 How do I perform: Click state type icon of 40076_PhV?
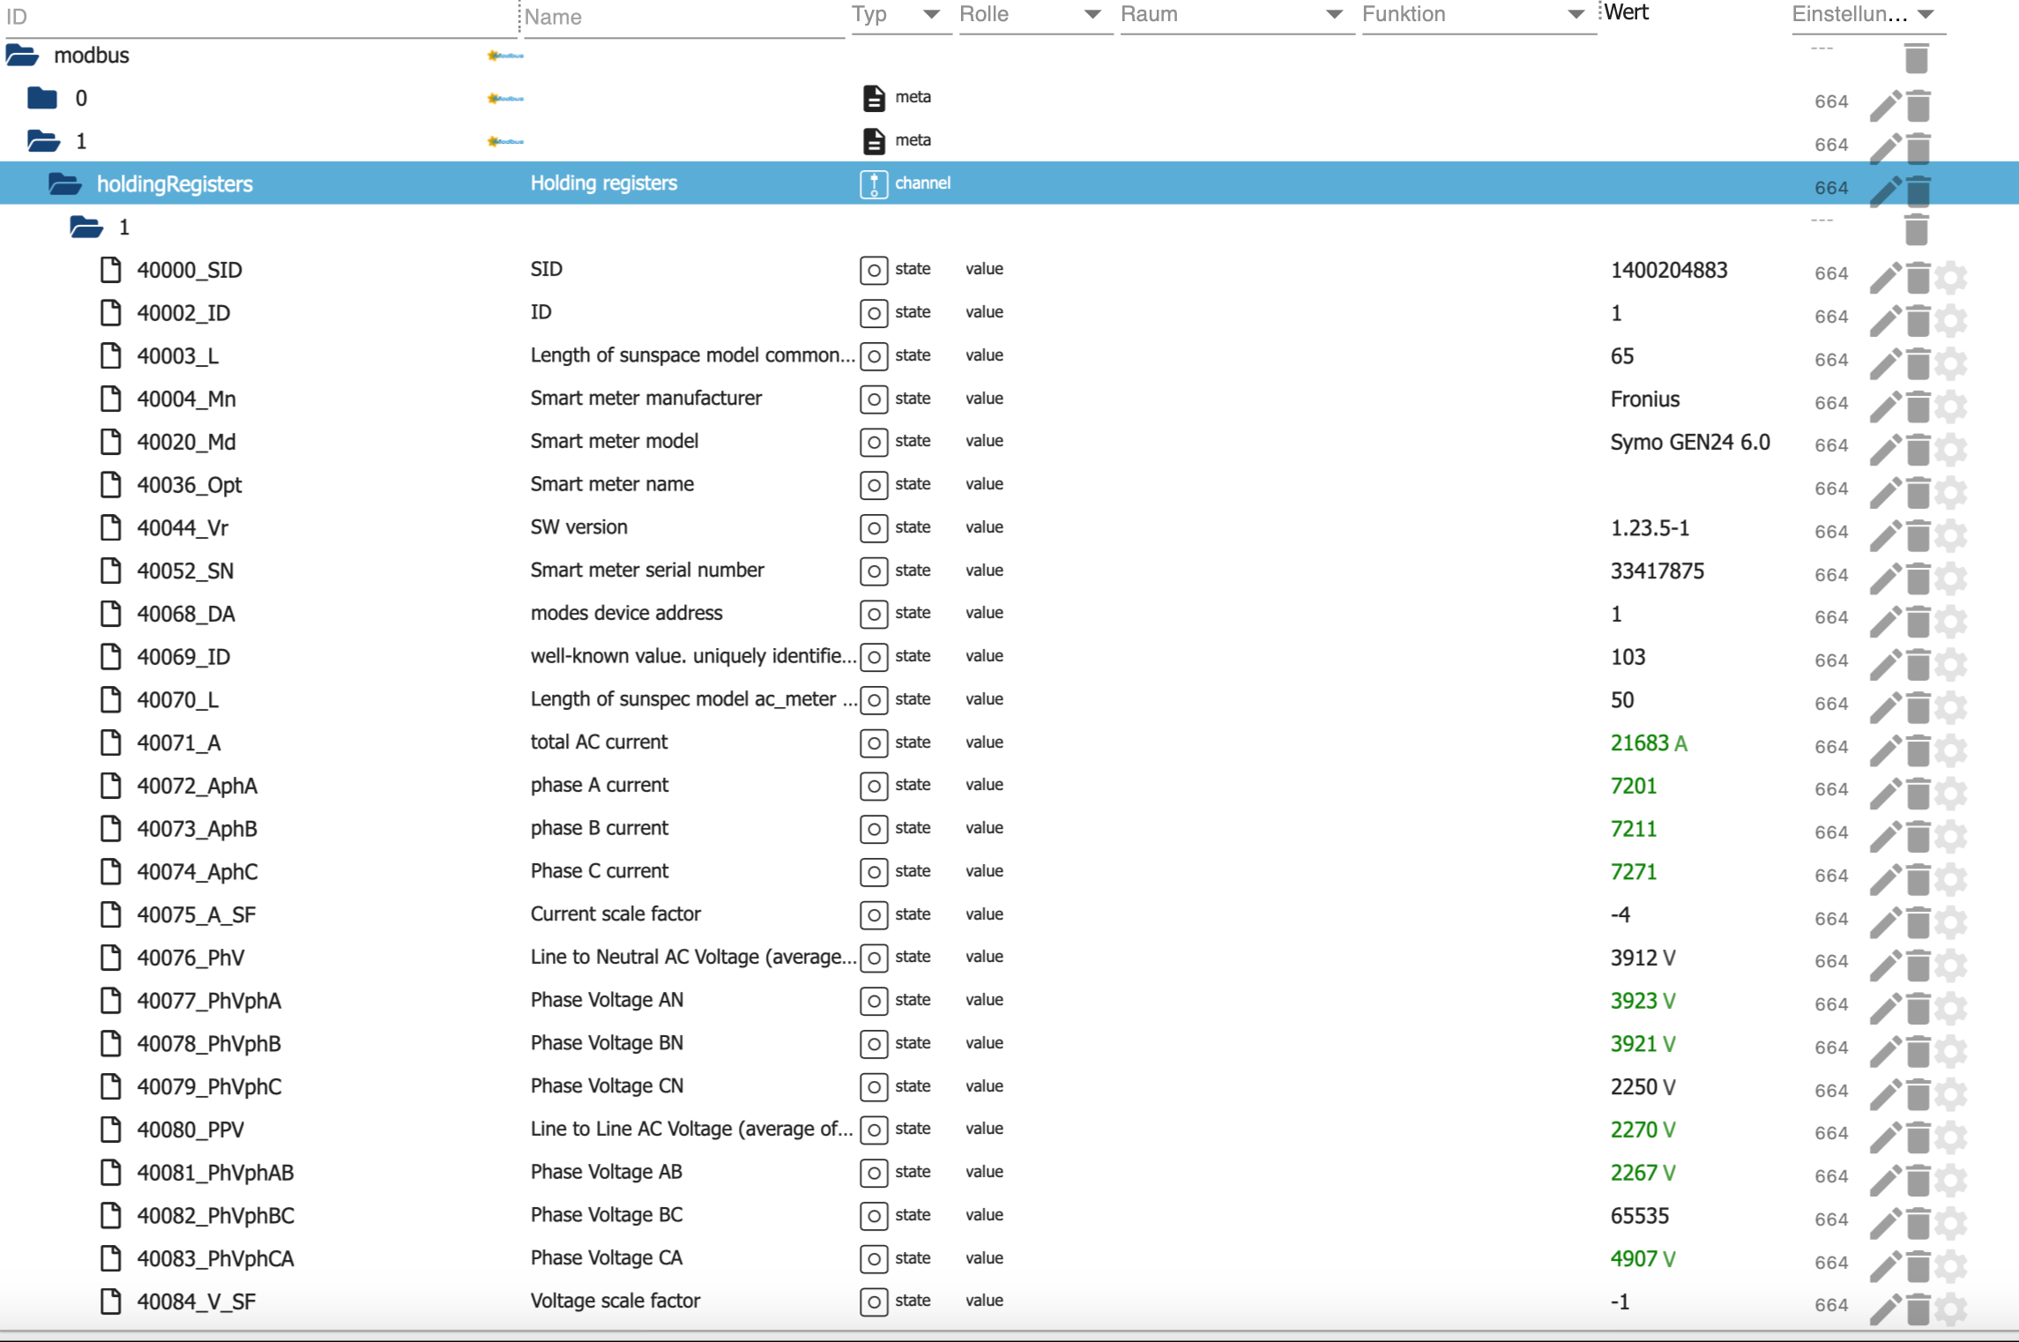(873, 958)
